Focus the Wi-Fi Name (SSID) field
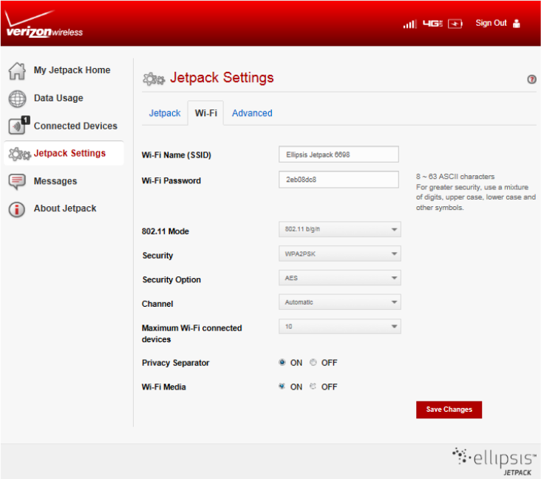The width and height of the screenshot is (541, 479). pyautogui.click(x=338, y=154)
